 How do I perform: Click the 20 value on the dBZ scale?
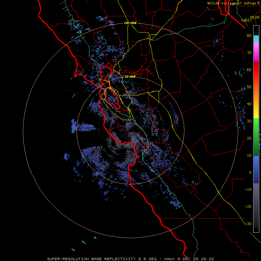(x=249, y=138)
